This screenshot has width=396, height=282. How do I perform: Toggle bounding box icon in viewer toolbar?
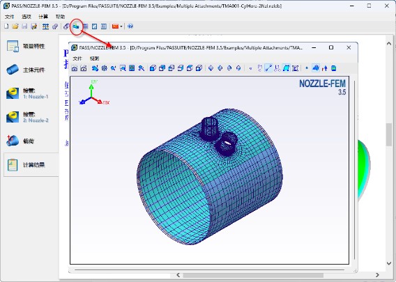click(x=295, y=68)
